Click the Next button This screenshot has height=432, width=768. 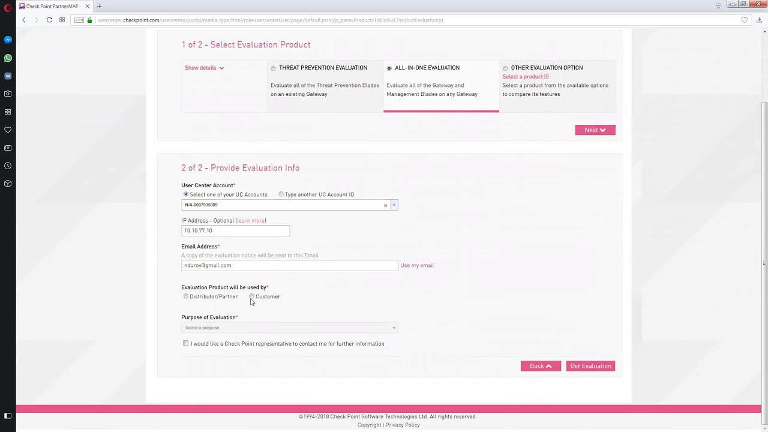click(x=595, y=130)
